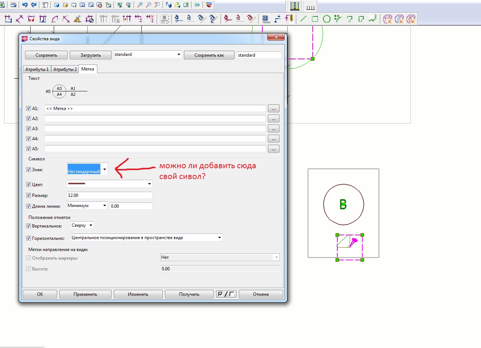This screenshot has height=348, width=481.
Task: Switch to the Атрибуты 1 tab
Action: pos(37,69)
